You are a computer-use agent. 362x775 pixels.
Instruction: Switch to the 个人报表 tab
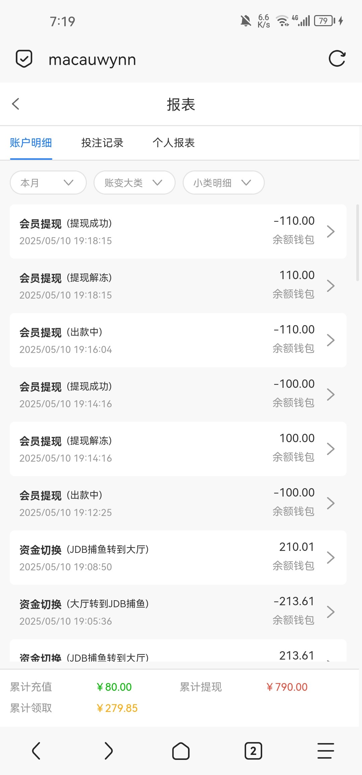pos(174,143)
